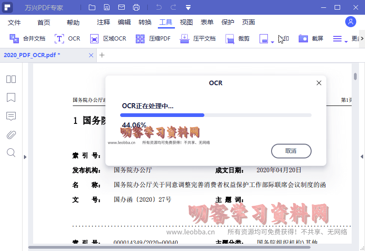Open the comments sidebar panel

[11, 116]
